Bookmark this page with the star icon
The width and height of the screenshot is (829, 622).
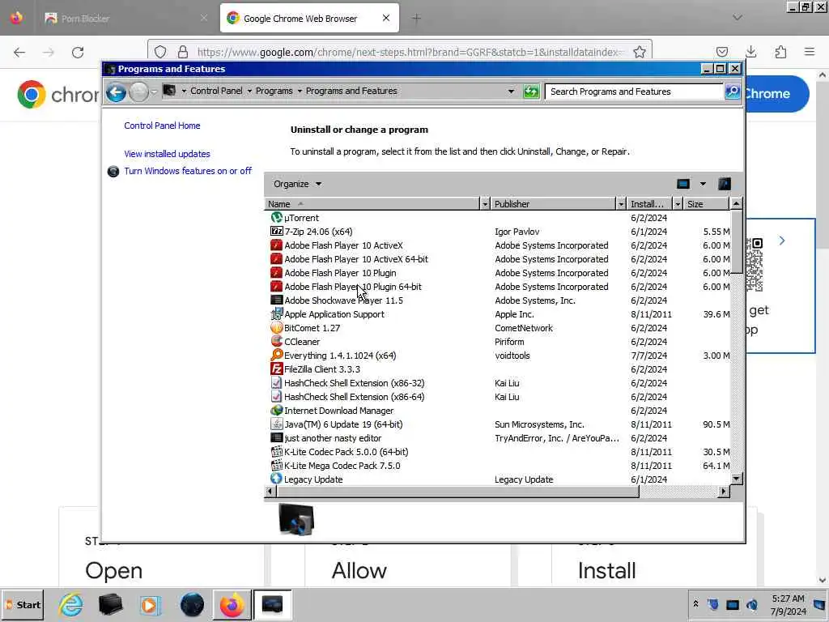(640, 52)
